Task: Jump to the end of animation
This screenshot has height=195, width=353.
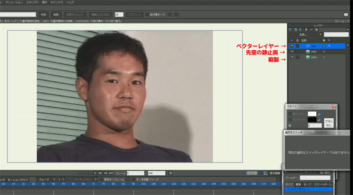Action: (x=111, y=173)
